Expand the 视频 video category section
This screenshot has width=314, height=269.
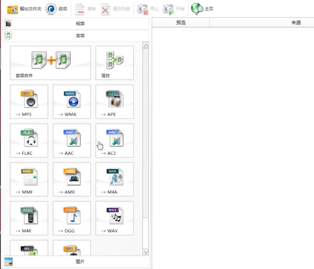click(x=76, y=23)
